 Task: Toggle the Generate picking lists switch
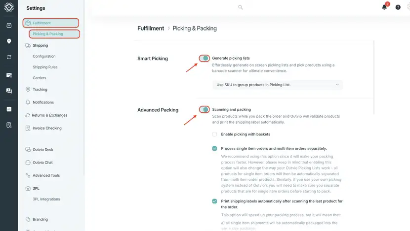point(204,58)
